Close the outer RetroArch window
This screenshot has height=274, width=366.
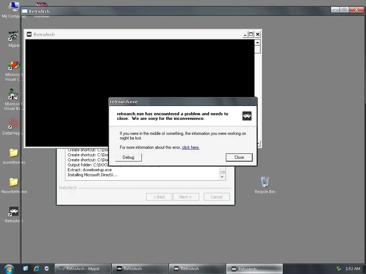point(356,10)
